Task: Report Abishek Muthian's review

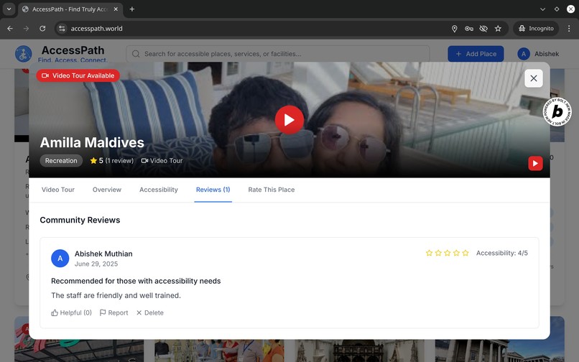Action: (x=114, y=312)
